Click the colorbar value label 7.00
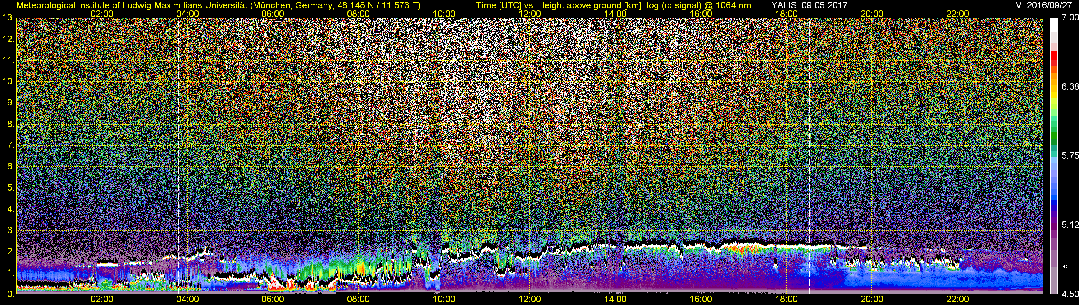 [x=1070, y=18]
